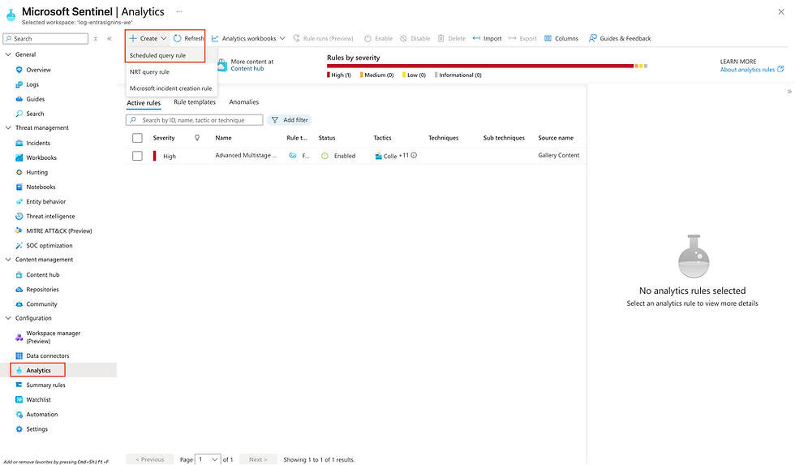Open Community page
Image resolution: width=795 pixels, height=465 pixels.
point(41,304)
